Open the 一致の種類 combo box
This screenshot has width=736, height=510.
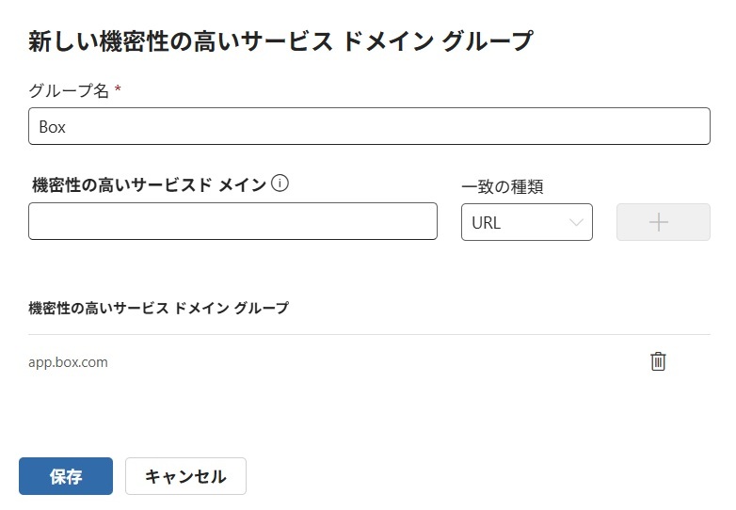(526, 223)
